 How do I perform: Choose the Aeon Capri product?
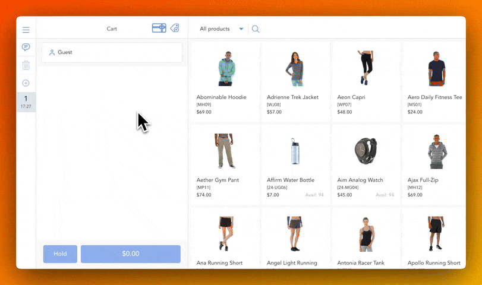click(366, 81)
